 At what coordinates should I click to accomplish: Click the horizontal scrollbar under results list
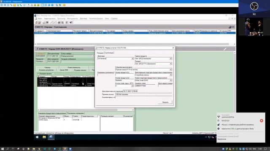132,44
